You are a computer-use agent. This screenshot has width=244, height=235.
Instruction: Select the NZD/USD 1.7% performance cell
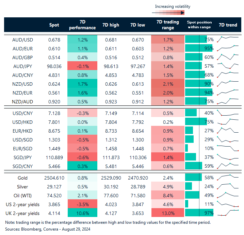click(x=82, y=83)
